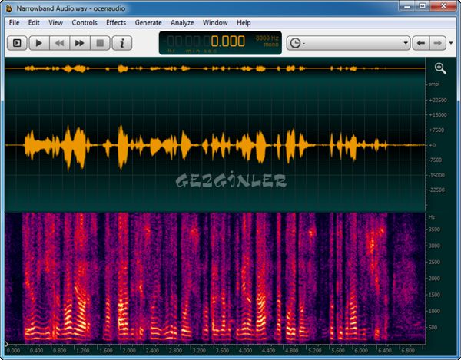Open the Help menu

tap(244, 22)
